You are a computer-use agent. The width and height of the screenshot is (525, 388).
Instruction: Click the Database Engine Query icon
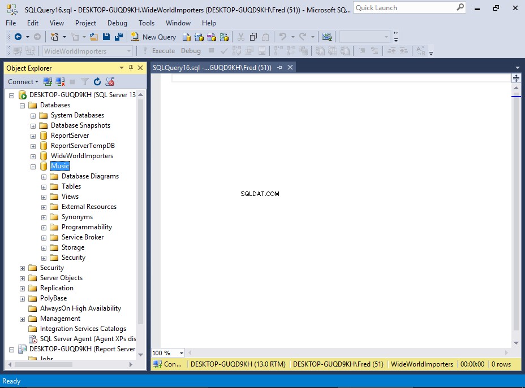(187, 37)
